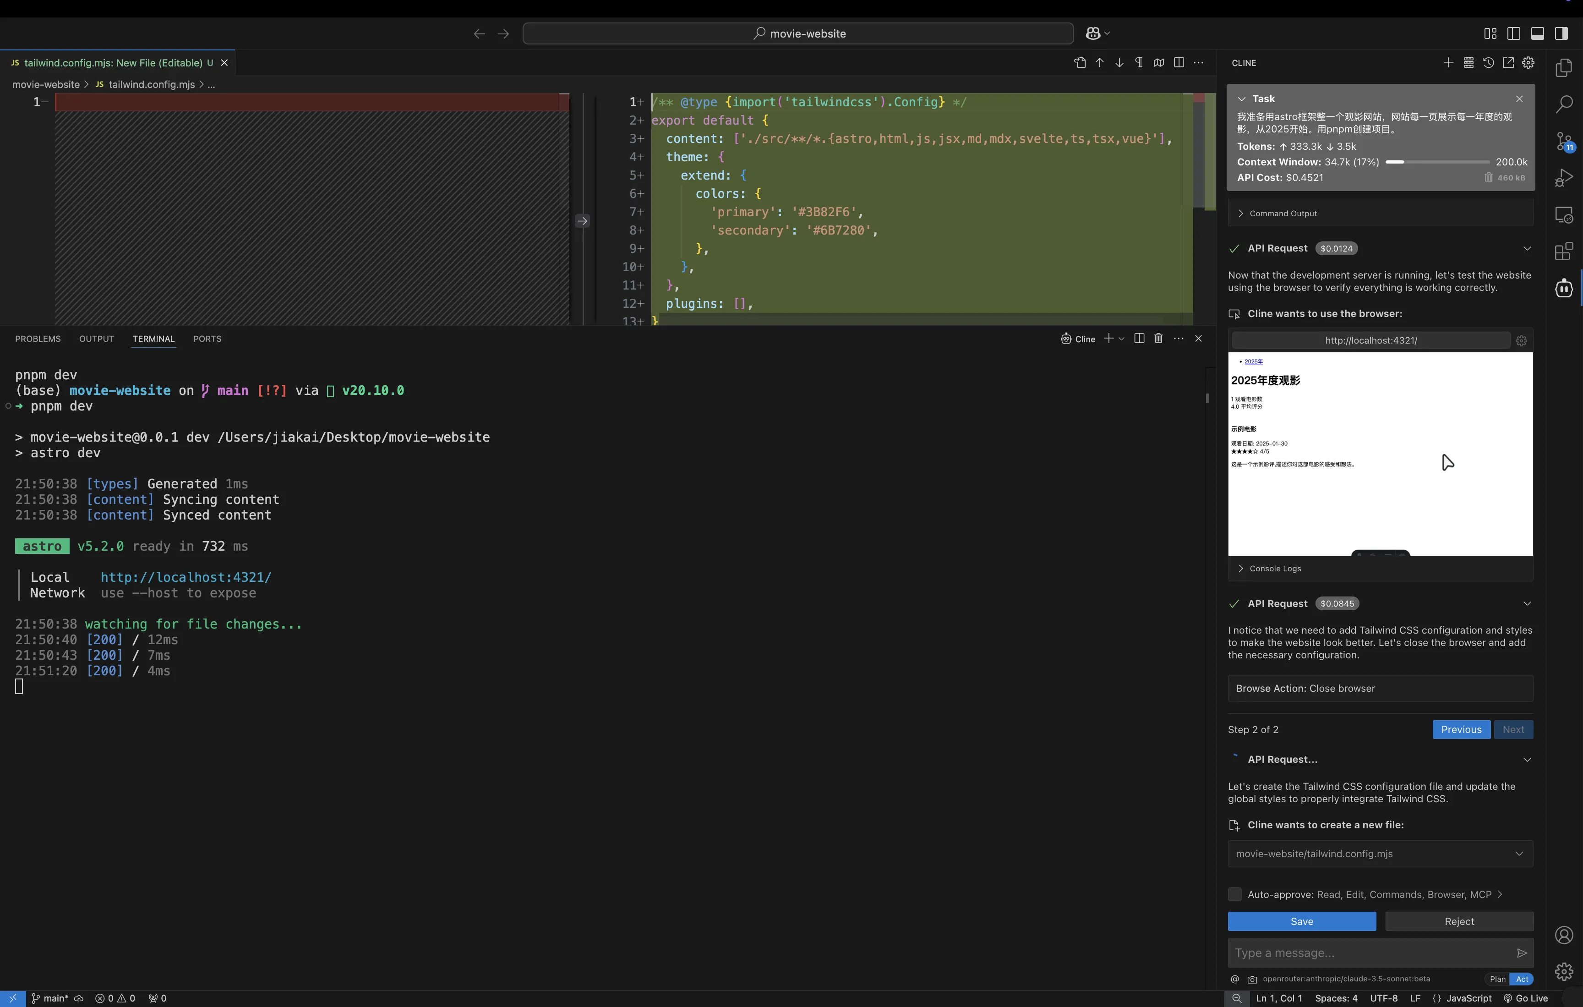Switch to the PROBLEMS panel tab
Viewport: 1583px width, 1007px height.
(38, 339)
